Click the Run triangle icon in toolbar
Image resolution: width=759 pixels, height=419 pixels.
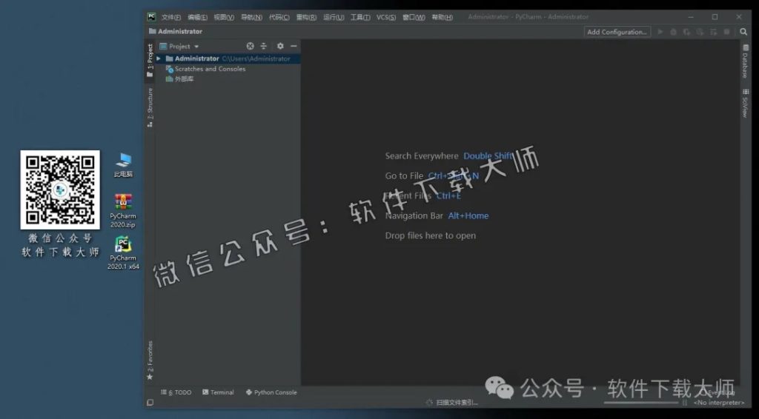click(660, 32)
